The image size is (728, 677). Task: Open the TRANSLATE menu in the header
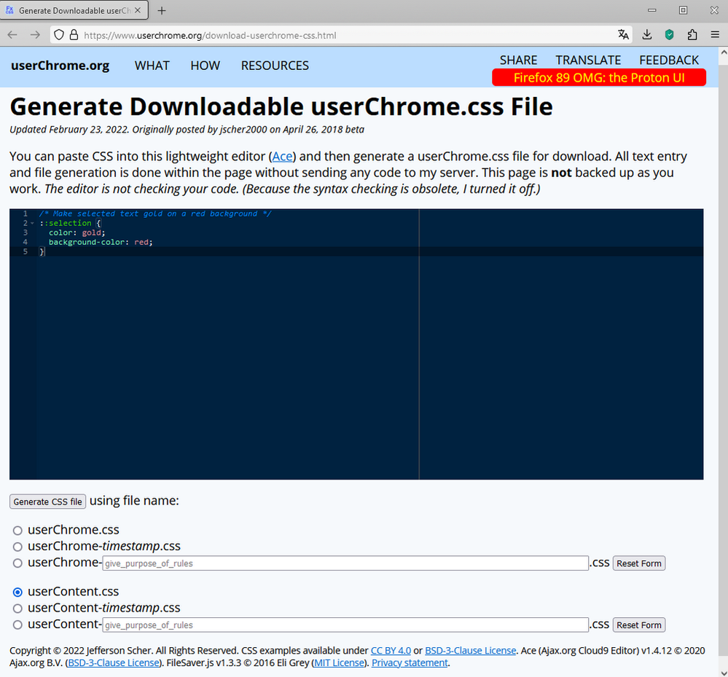pos(588,60)
